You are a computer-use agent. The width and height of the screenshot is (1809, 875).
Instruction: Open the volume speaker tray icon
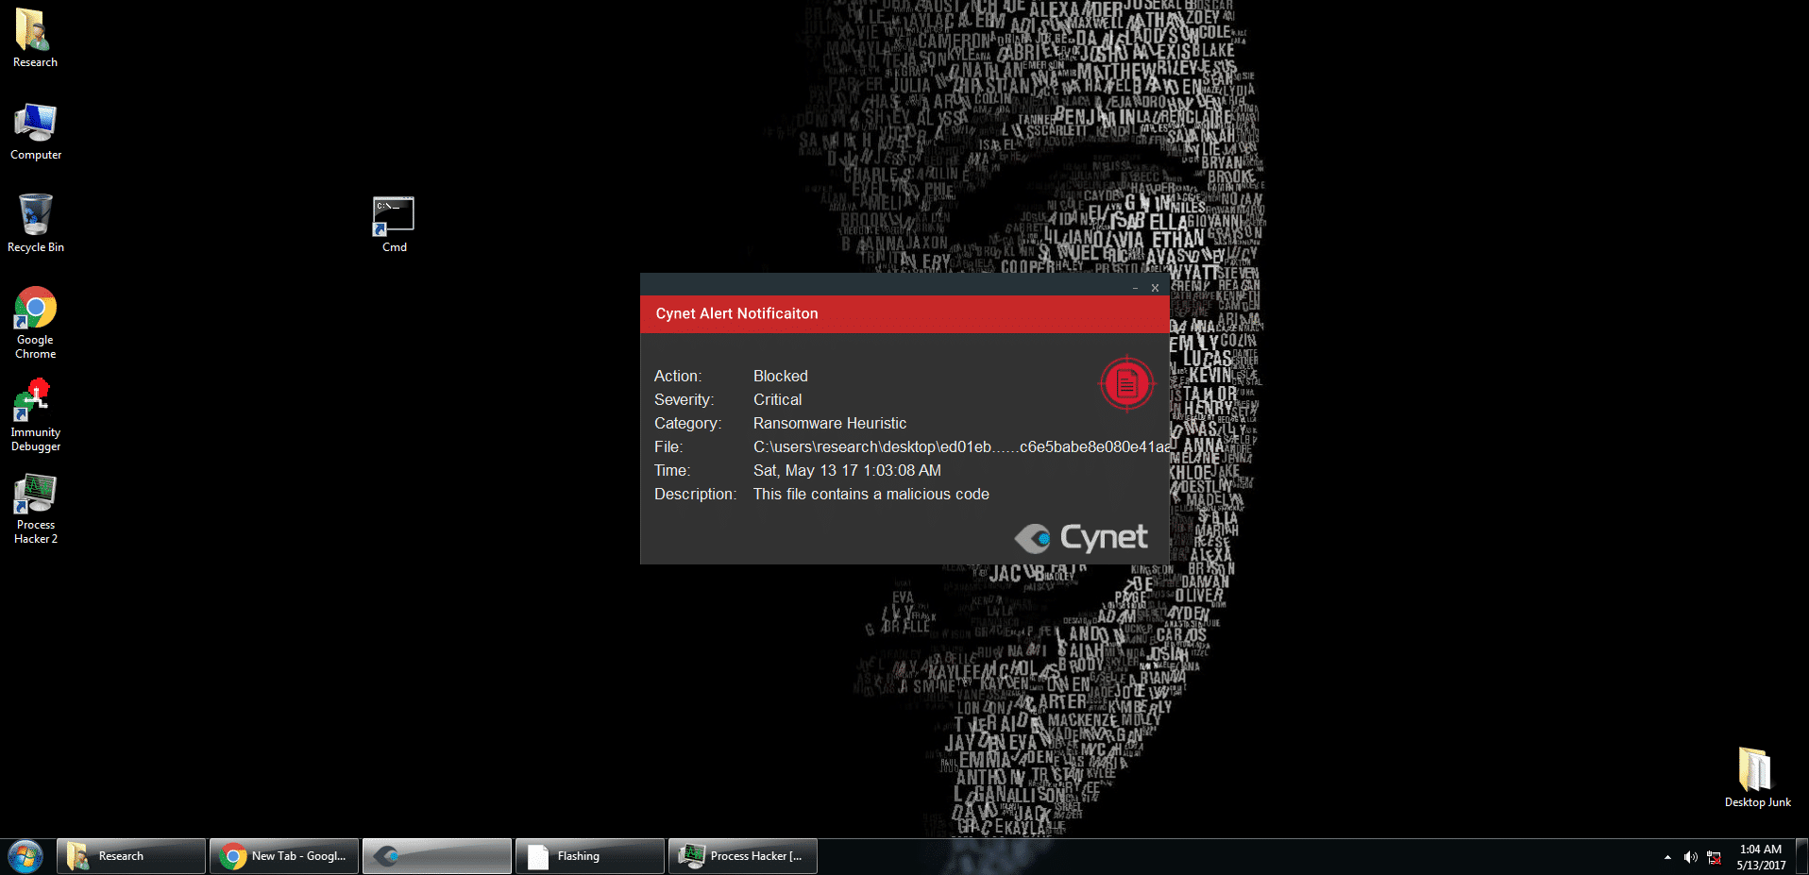(1690, 857)
